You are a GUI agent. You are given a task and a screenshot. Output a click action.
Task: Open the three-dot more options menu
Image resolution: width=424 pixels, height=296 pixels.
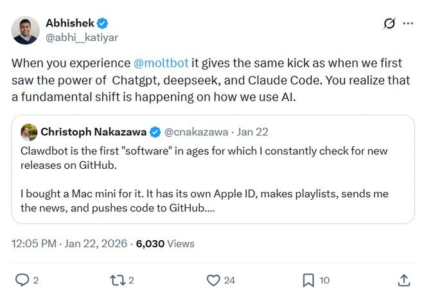[408, 24]
